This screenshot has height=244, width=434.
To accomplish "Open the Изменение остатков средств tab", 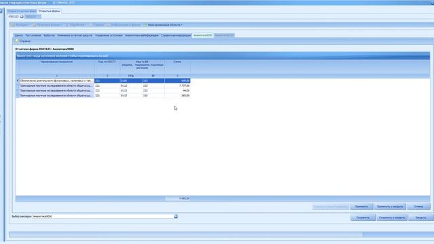I will coord(75,35).
